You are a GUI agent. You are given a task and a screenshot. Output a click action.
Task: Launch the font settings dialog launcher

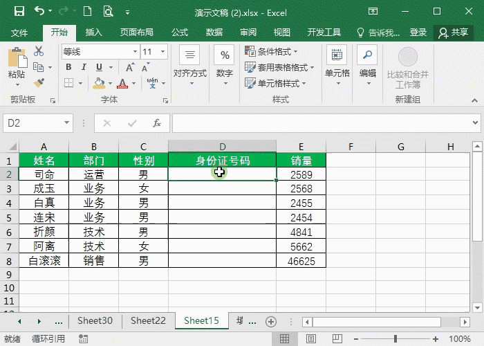tap(165, 100)
